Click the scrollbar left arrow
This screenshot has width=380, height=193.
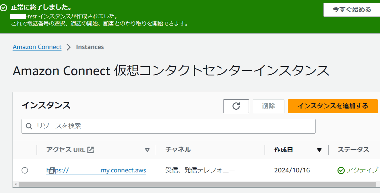pos(16,184)
